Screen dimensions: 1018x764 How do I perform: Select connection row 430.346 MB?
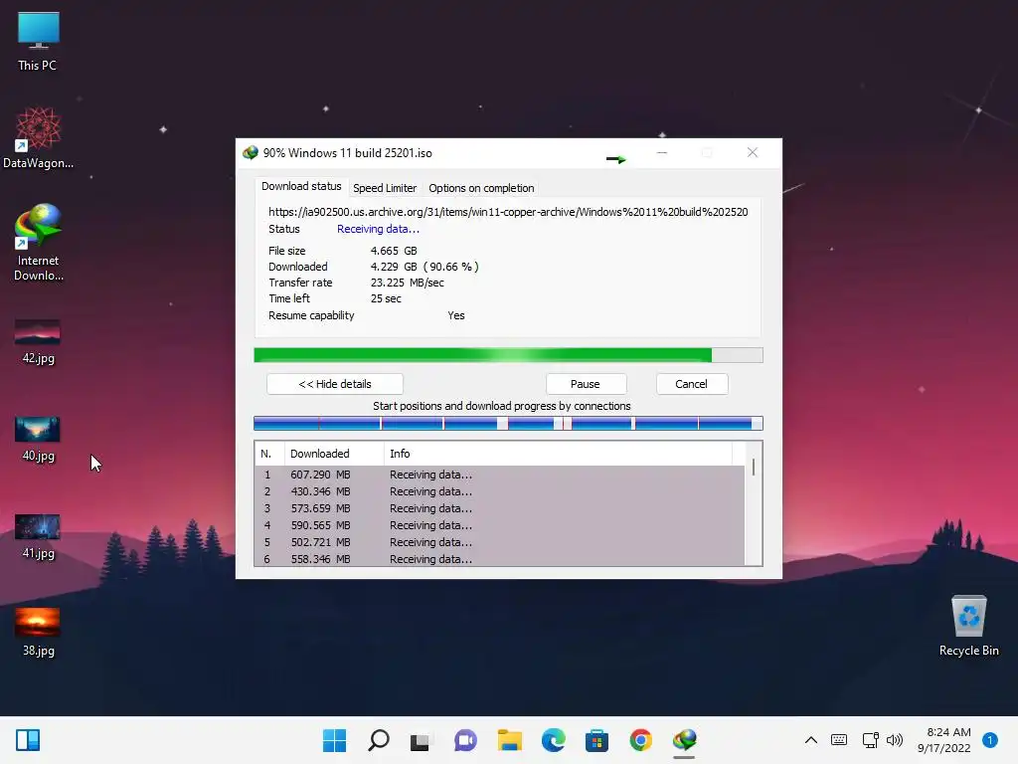point(500,491)
